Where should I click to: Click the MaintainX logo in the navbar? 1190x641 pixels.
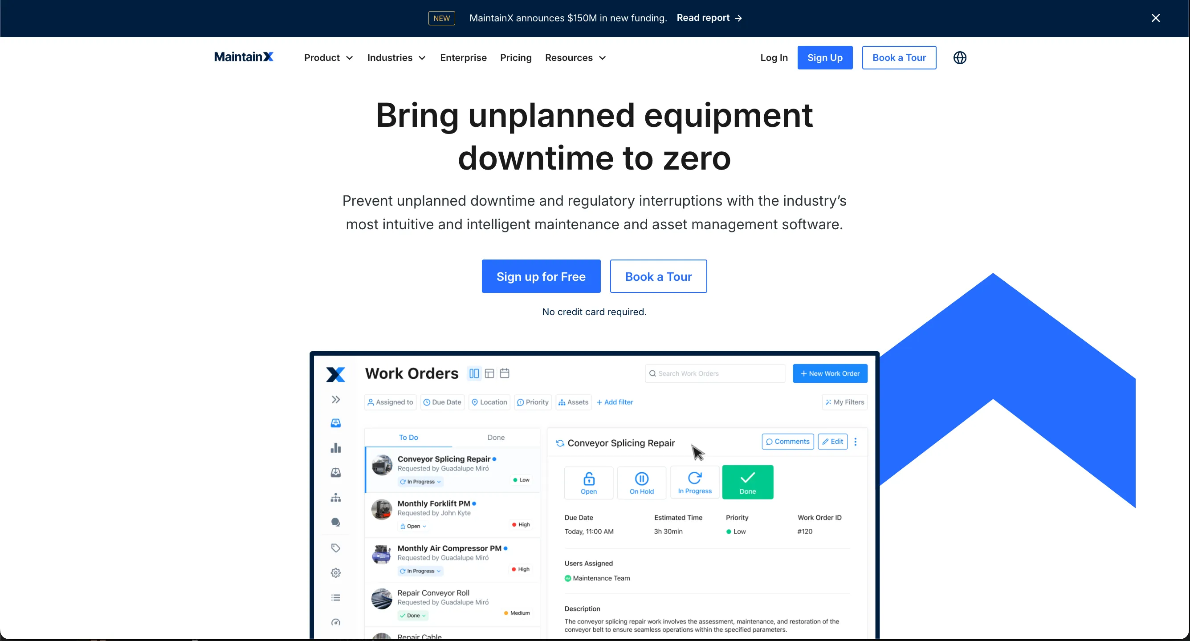coord(244,57)
